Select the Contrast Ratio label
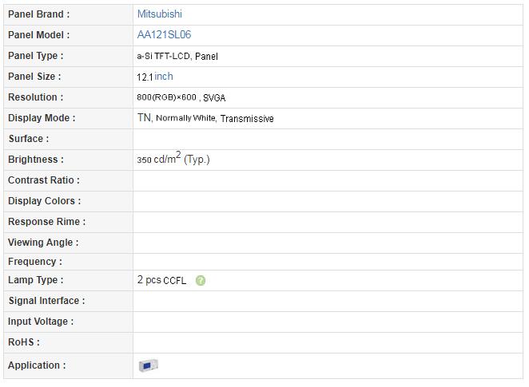Image resolution: width=529 pixels, height=387 pixels. pyautogui.click(x=44, y=180)
